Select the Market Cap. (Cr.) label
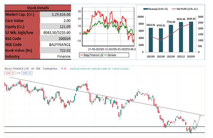213x138 pixels. 20,14
